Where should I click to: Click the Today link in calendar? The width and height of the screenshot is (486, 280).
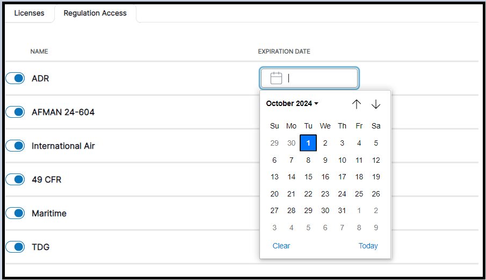click(368, 246)
